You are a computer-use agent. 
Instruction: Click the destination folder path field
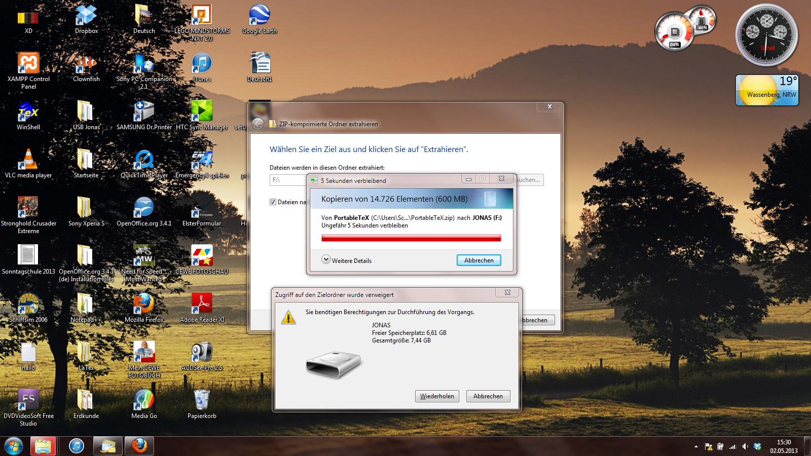(288, 180)
